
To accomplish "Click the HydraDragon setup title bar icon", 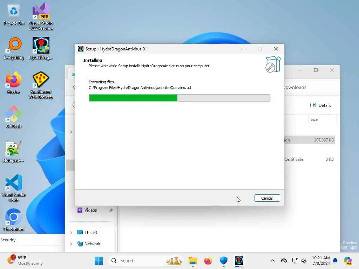I will pos(81,49).
